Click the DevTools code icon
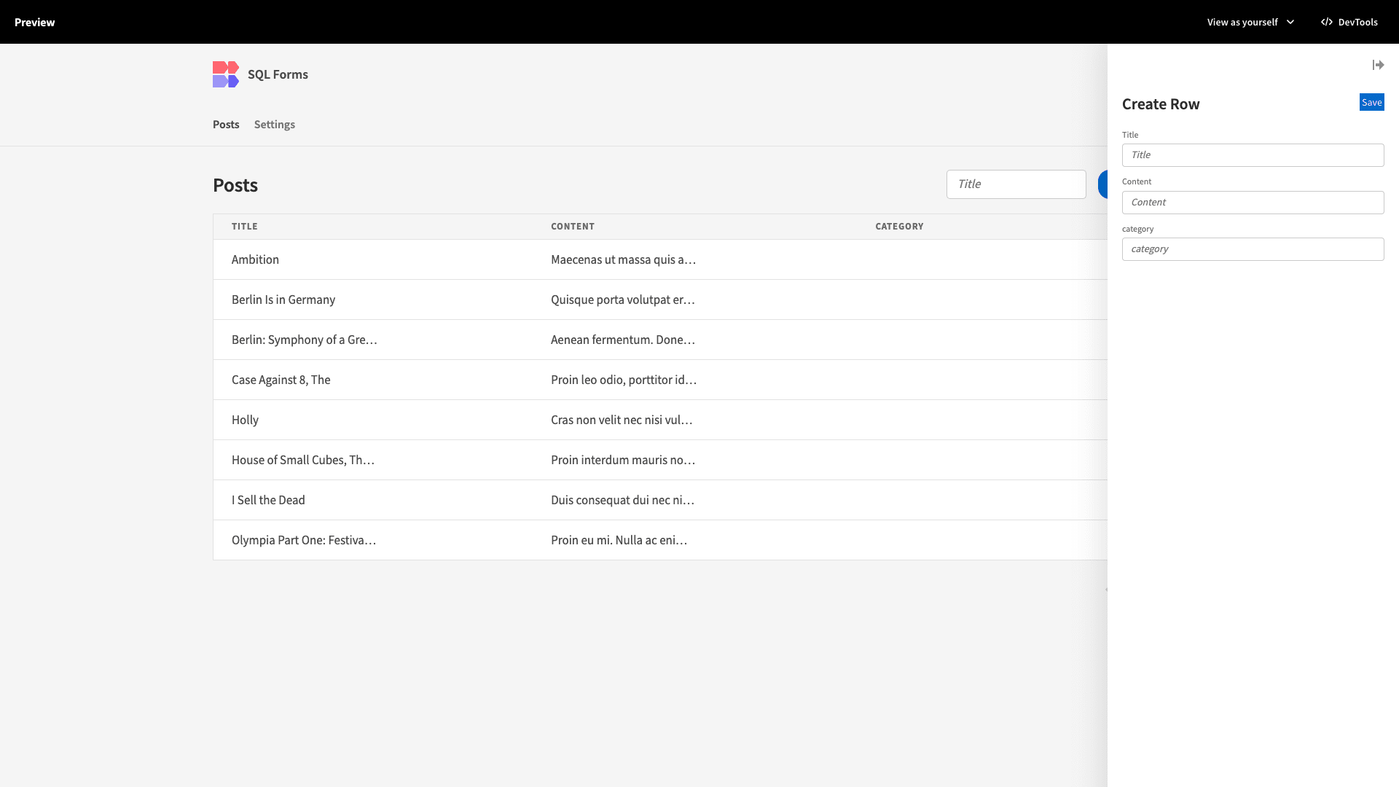This screenshot has width=1399, height=787. tap(1327, 22)
